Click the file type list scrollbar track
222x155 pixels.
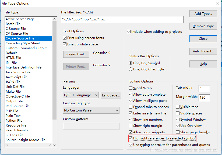tap(55, 131)
